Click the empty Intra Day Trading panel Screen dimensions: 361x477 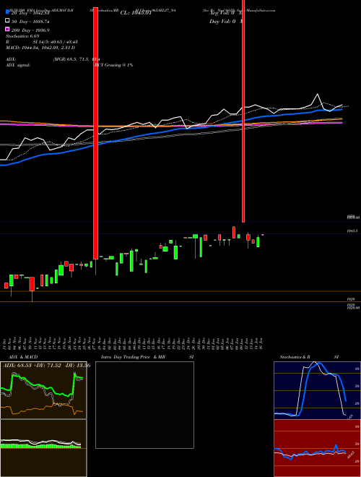click(144, 405)
